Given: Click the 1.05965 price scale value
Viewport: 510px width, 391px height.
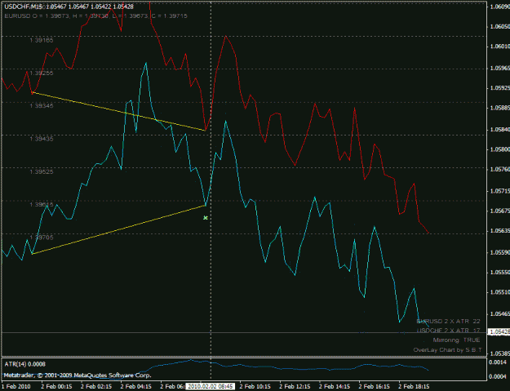Looking at the screenshot, I should [500, 68].
